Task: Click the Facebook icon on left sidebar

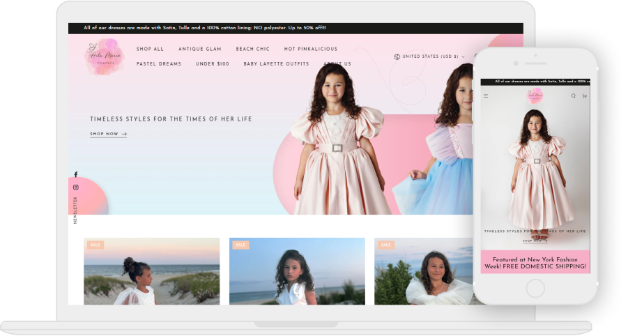Action: click(x=76, y=174)
